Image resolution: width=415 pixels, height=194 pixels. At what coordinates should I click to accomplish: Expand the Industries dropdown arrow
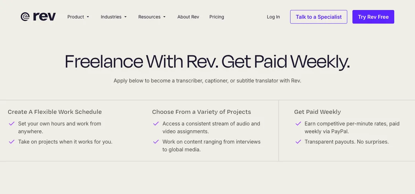tap(125, 17)
